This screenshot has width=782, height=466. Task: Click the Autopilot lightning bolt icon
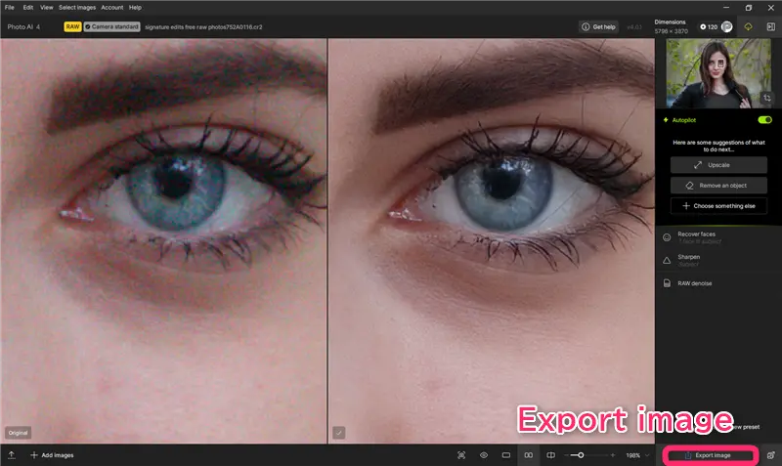pos(666,120)
